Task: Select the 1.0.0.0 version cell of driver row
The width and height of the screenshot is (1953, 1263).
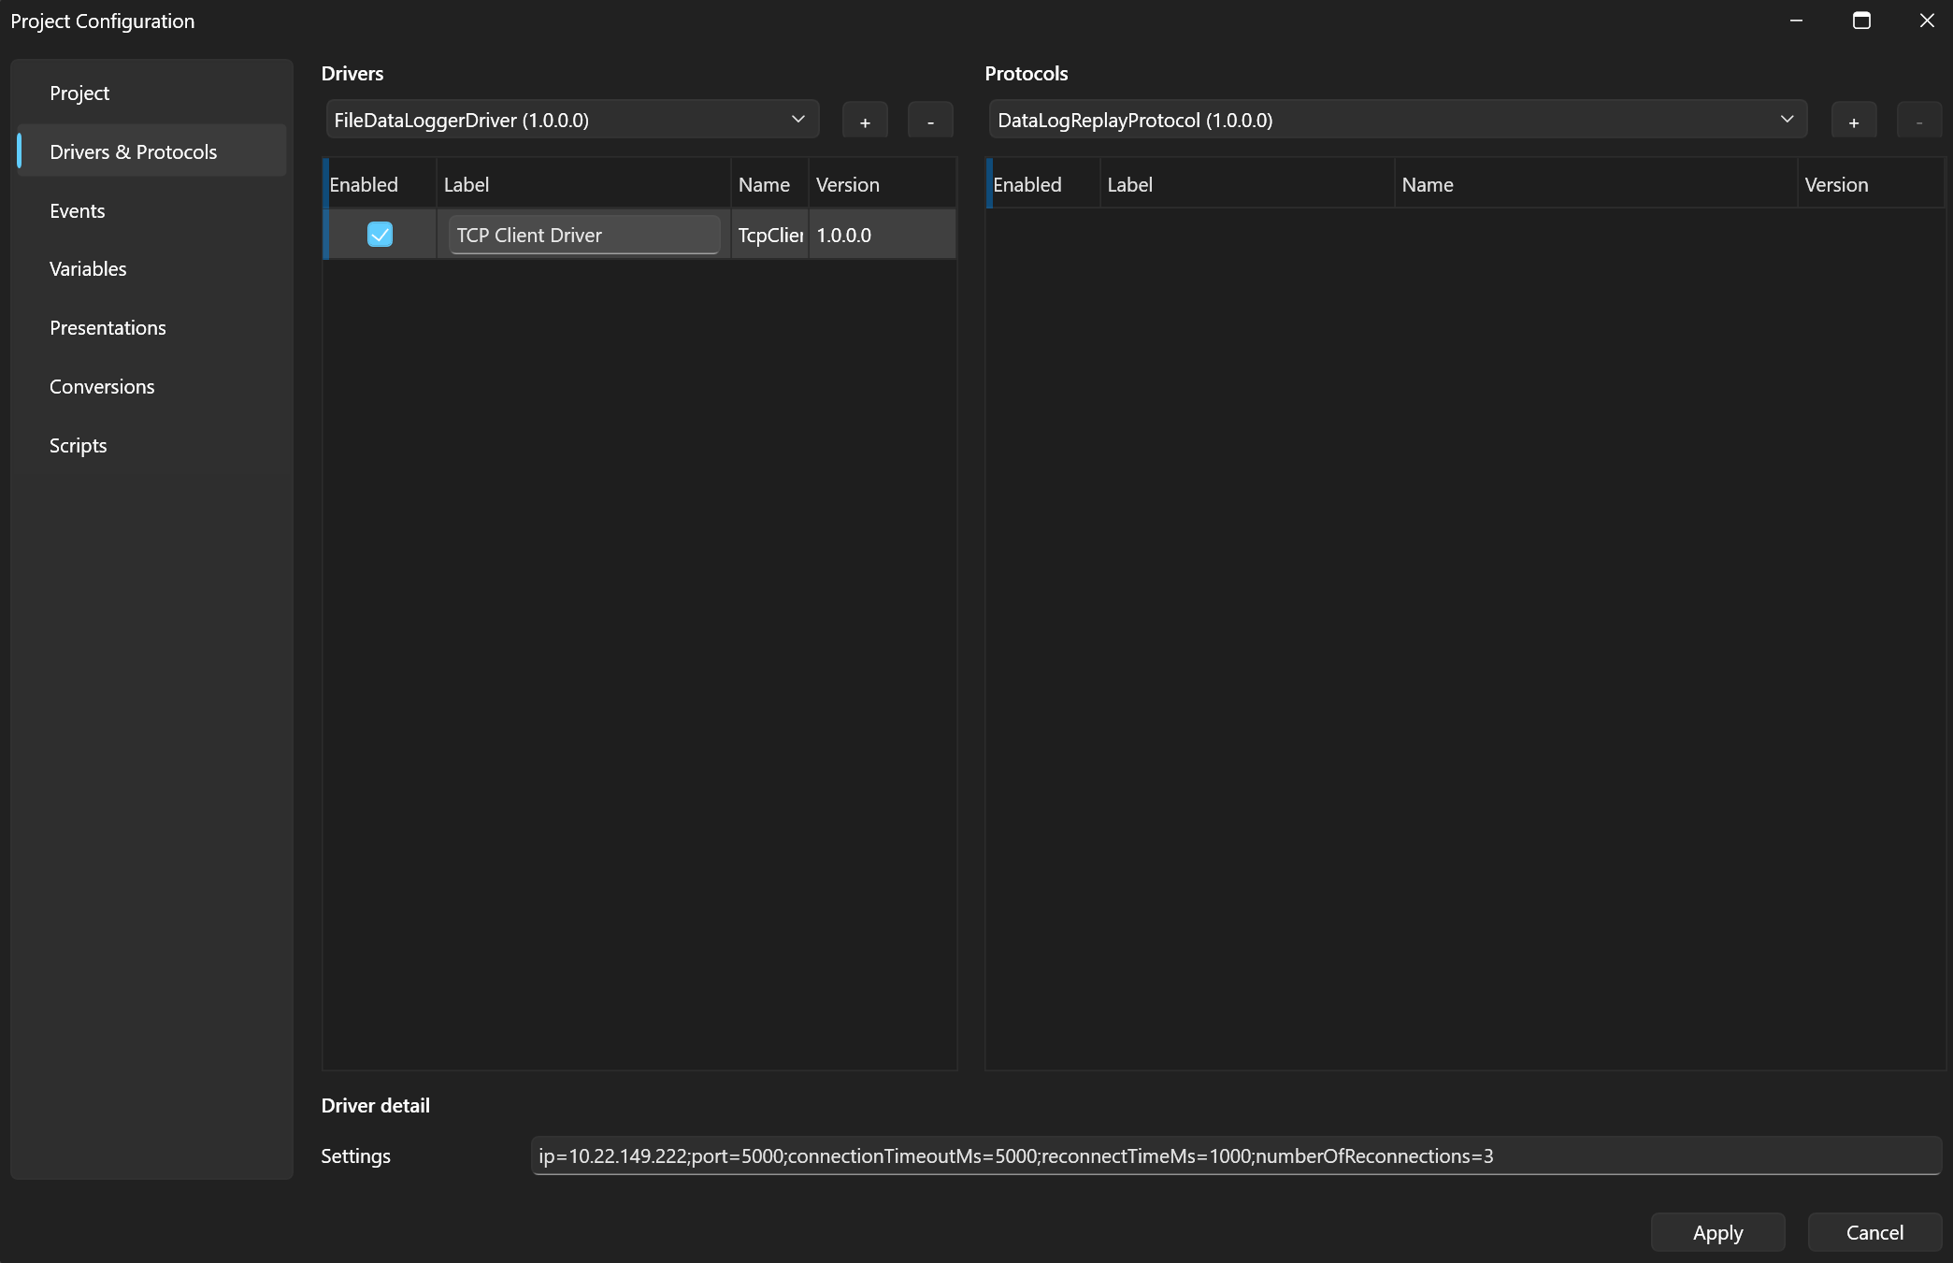Action: pyautogui.click(x=882, y=235)
